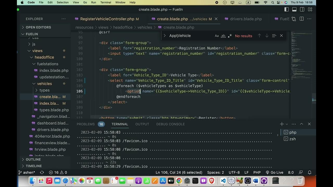
Task: Open Customize Layout icon
Action: pos(310,9)
